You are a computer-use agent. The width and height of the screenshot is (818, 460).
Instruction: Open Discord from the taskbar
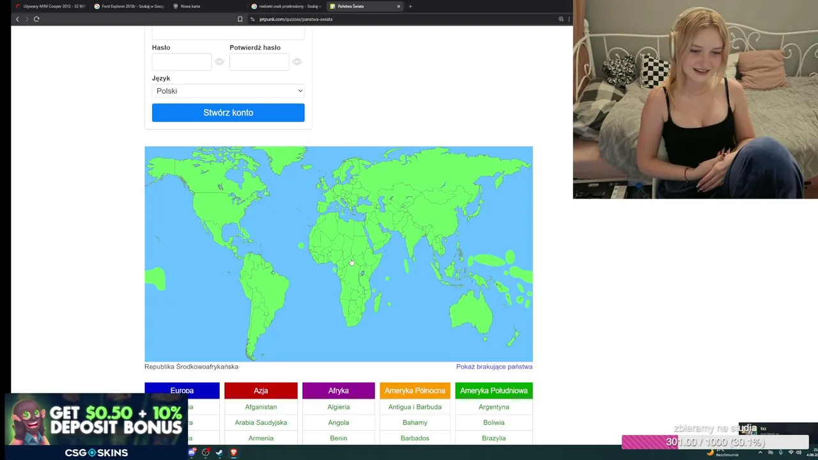tap(192, 452)
